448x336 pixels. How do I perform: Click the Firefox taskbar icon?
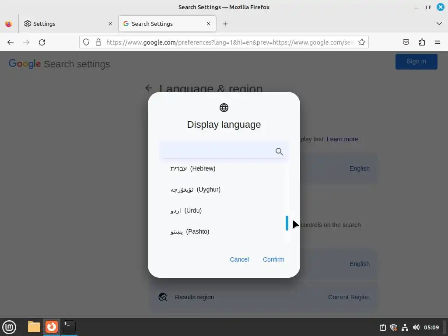click(52, 327)
